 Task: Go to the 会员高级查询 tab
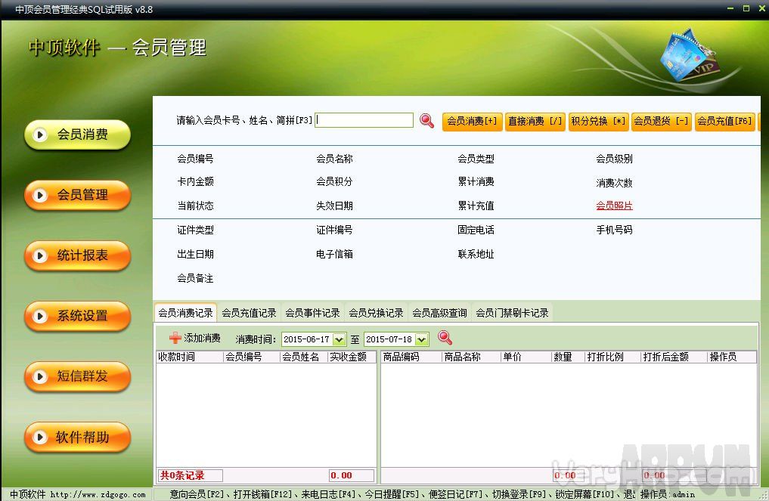439,313
